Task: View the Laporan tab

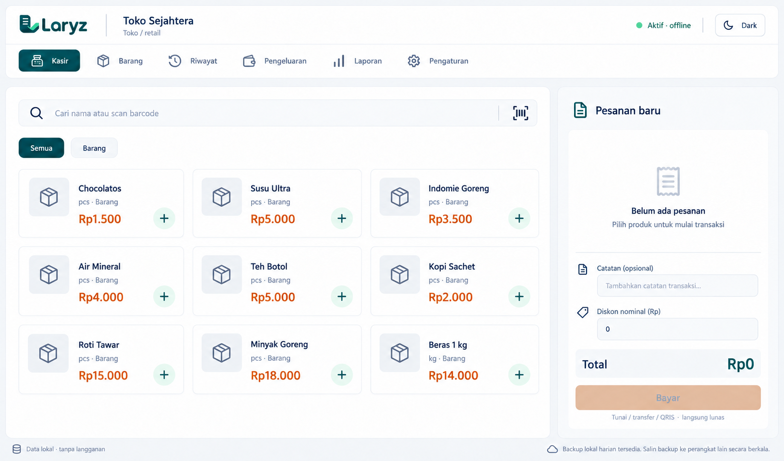Action: 357,61
